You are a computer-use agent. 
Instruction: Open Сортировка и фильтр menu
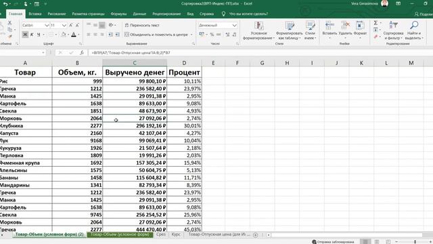click(x=393, y=30)
